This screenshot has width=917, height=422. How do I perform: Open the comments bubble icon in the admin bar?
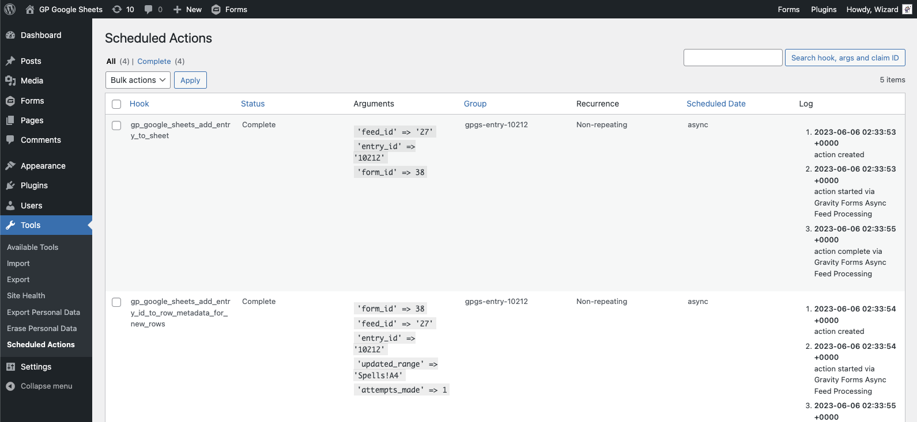(x=149, y=9)
